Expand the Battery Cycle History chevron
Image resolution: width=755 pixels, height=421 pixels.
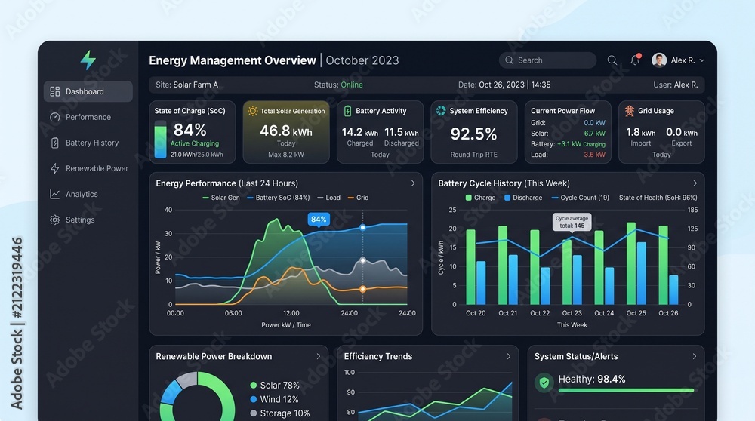coord(695,183)
